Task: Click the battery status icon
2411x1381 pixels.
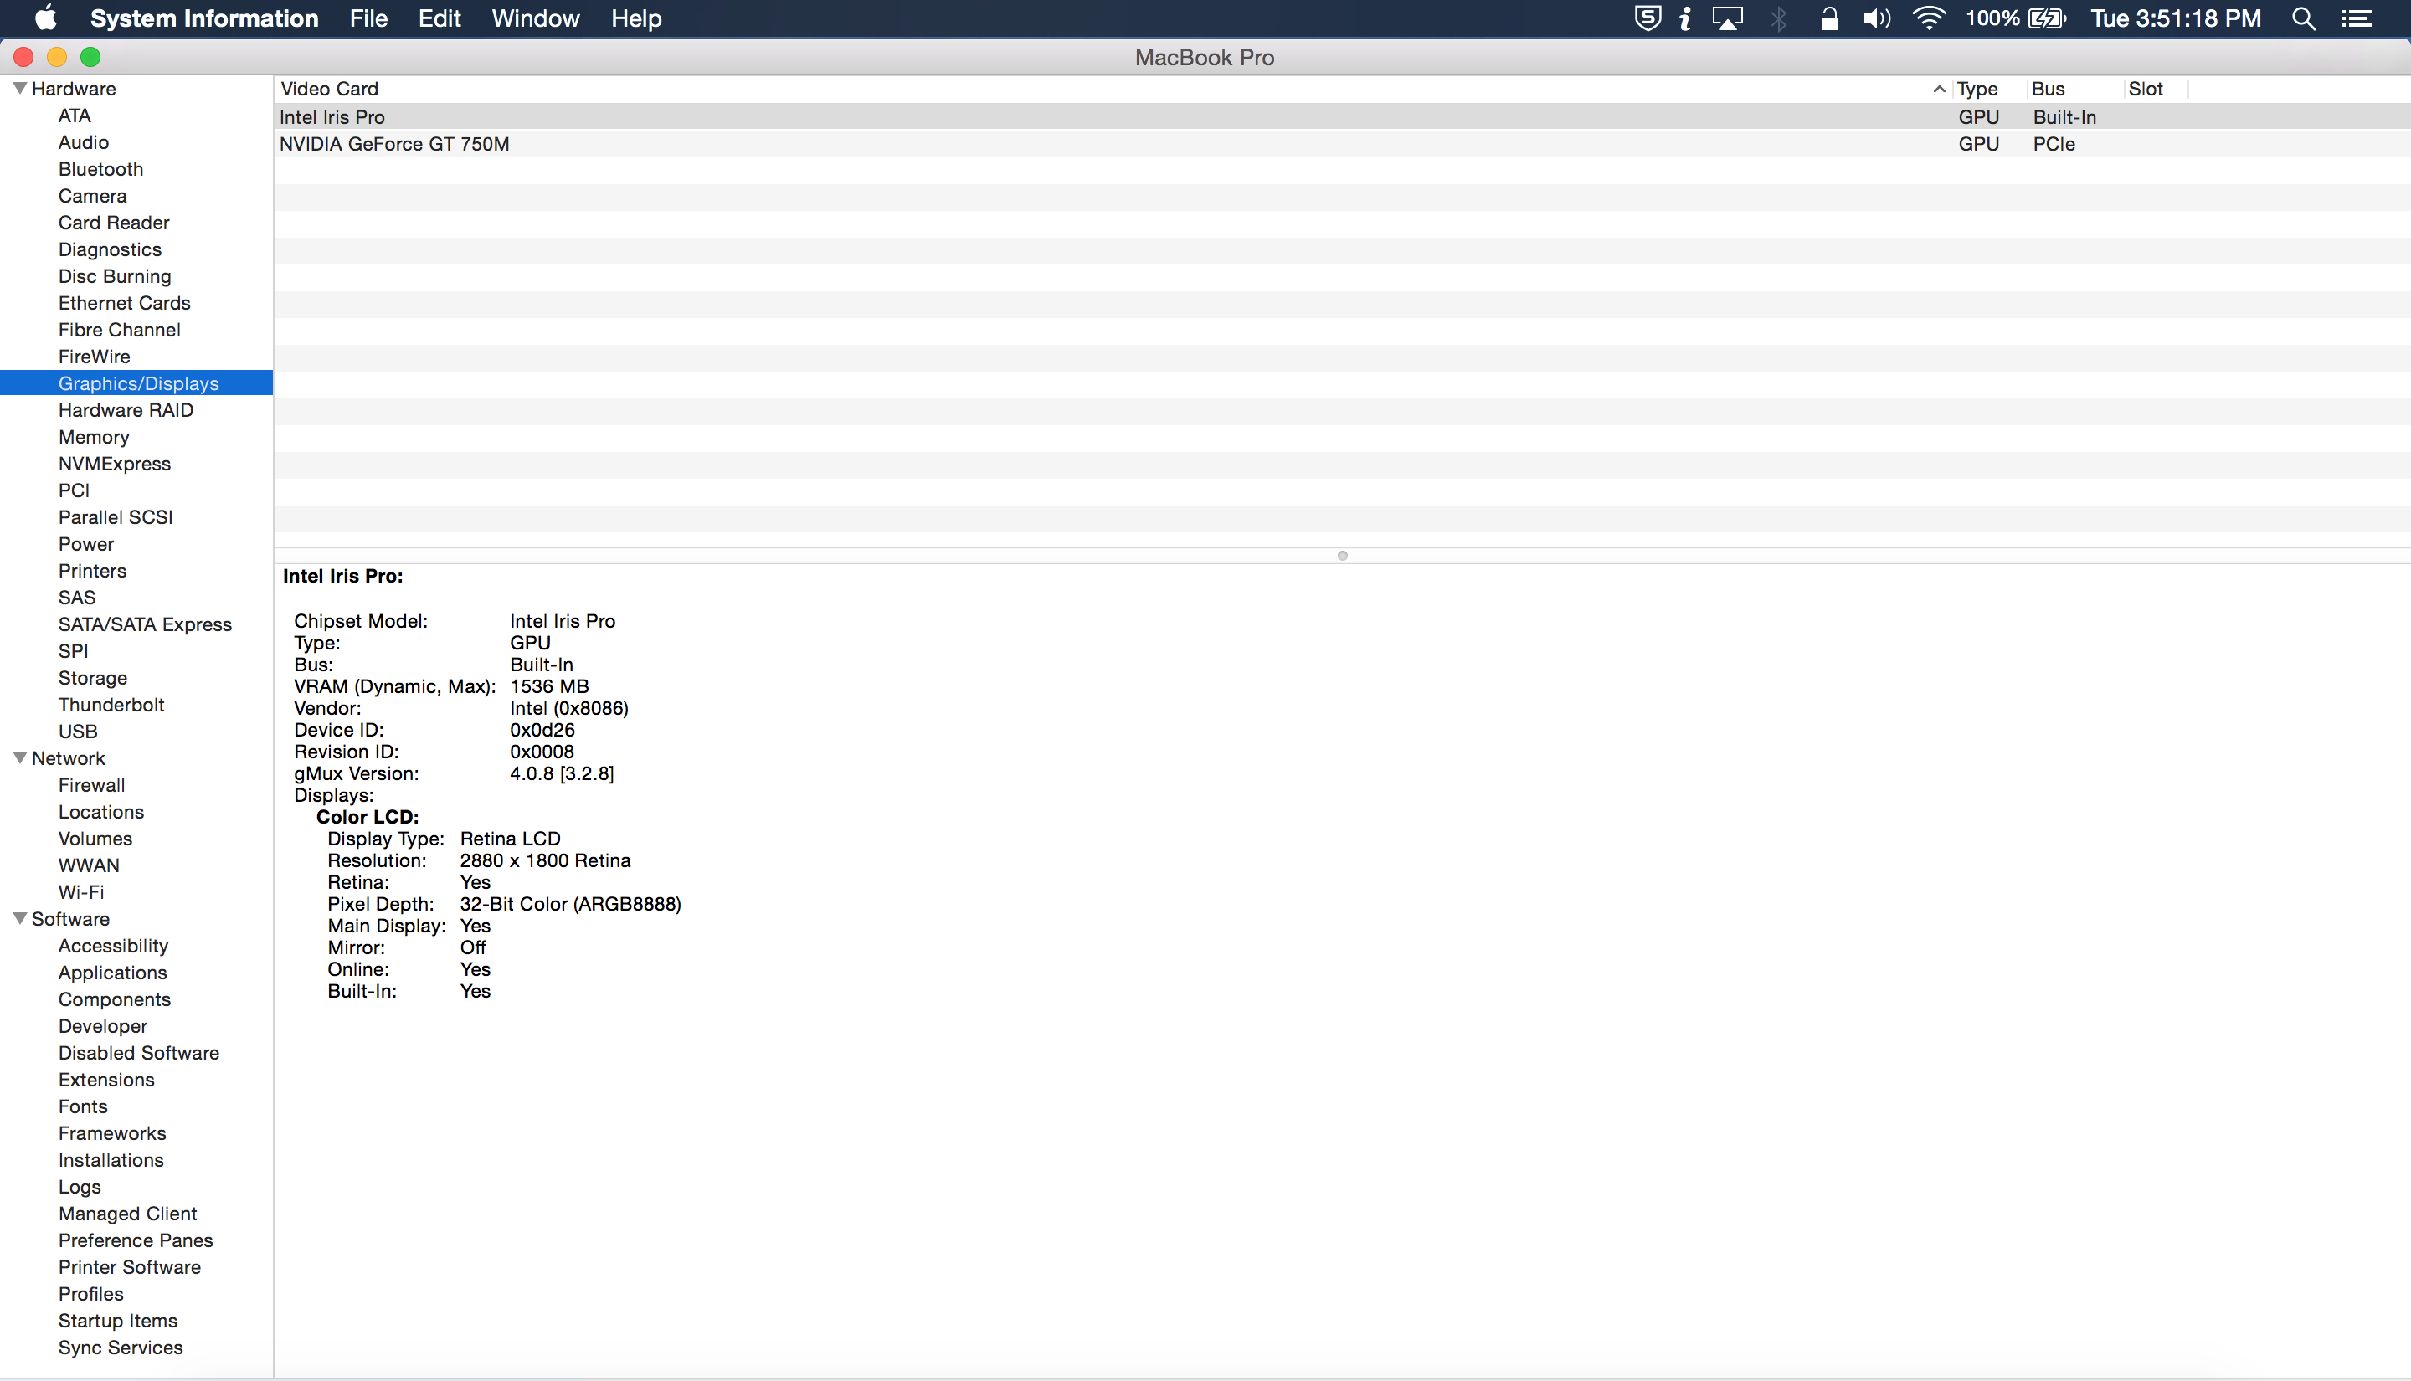Action: (2047, 18)
